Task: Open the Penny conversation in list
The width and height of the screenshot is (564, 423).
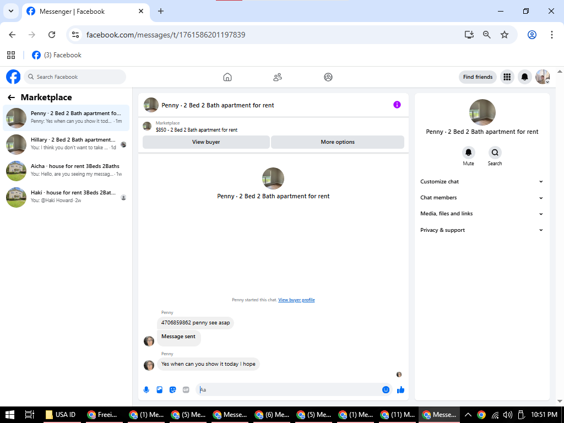Action: [66, 118]
